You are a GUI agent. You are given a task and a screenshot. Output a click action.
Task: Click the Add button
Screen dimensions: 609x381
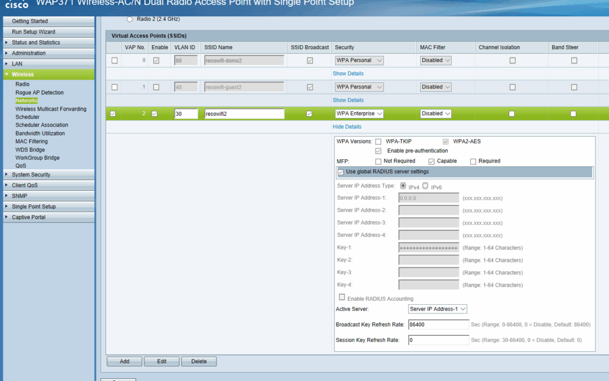[124, 362]
